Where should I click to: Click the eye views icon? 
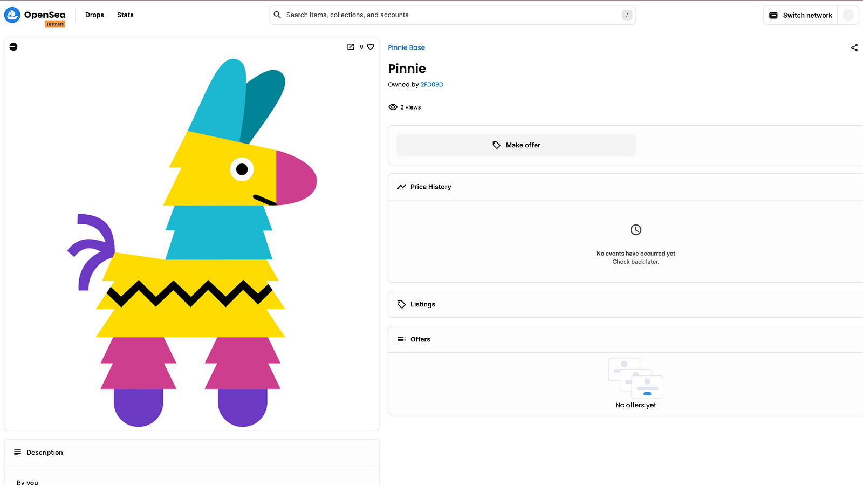(393, 107)
